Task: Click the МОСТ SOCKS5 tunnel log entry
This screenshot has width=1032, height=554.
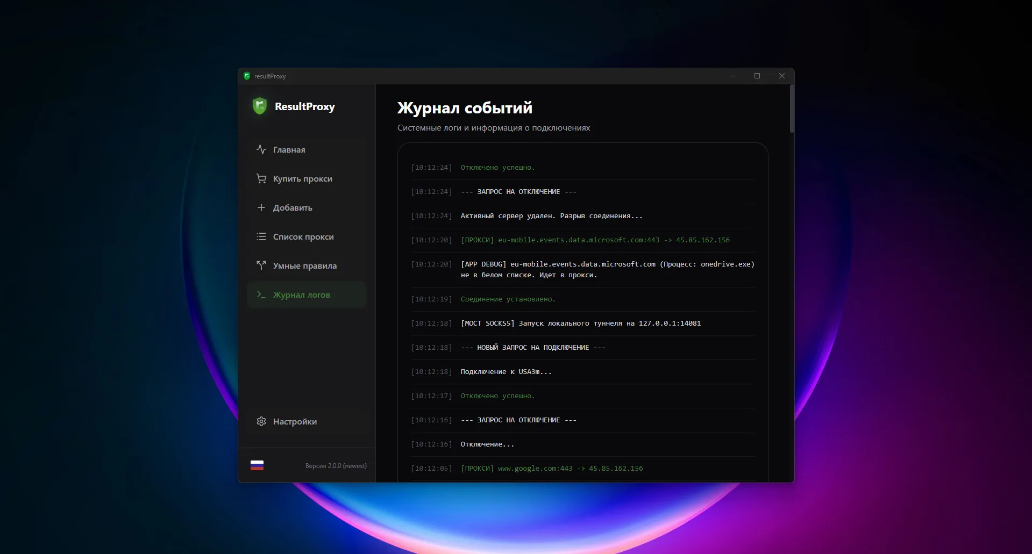Action: pos(583,323)
